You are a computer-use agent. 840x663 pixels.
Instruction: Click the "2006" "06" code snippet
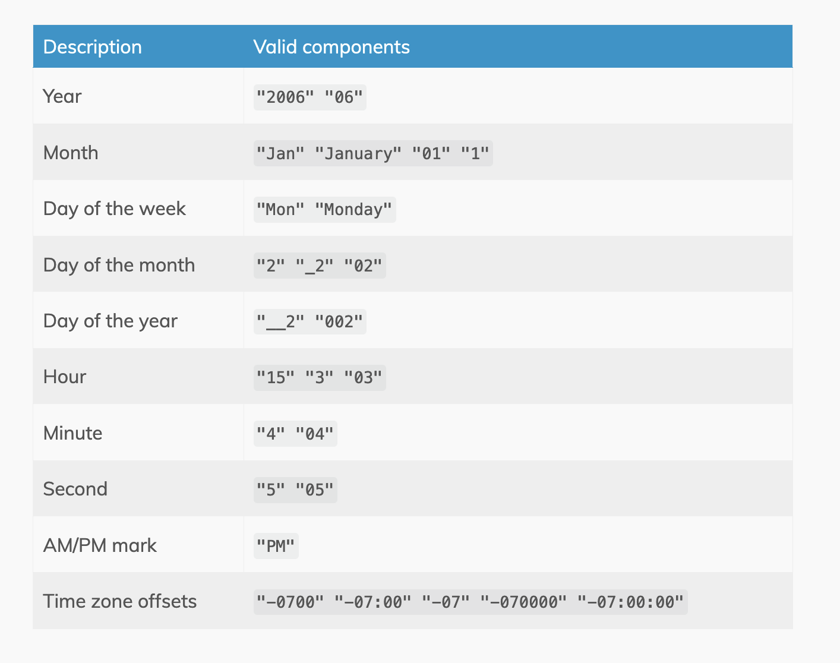310,97
